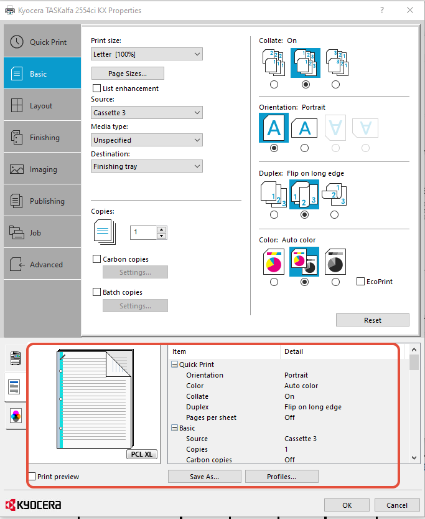This screenshot has width=425, height=519.
Task: Click the copies number field
Action: point(143,232)
